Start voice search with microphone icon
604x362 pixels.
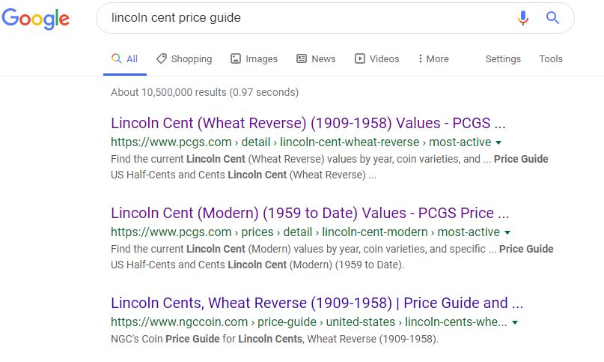[523, 18]
